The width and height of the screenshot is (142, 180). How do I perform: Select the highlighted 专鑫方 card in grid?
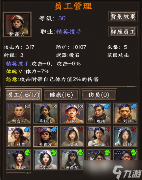pyautogui.click(x=45, y=137)
